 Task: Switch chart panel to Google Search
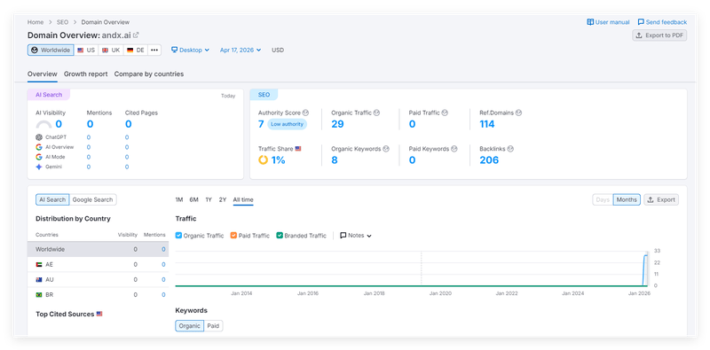[x=93, y=200]
